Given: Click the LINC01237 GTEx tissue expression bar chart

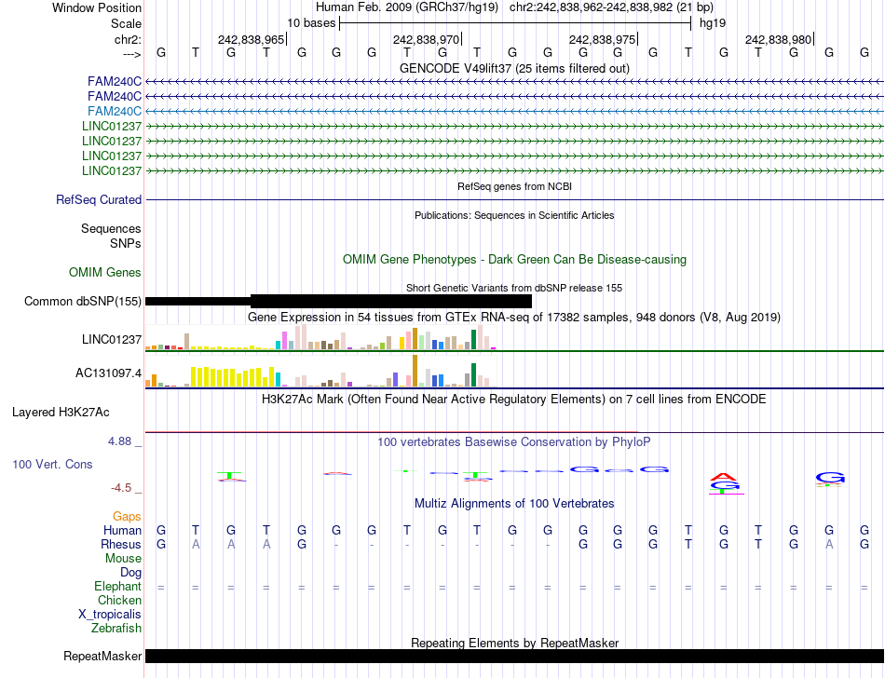Looking at the screenshot, I should (320, 337).
